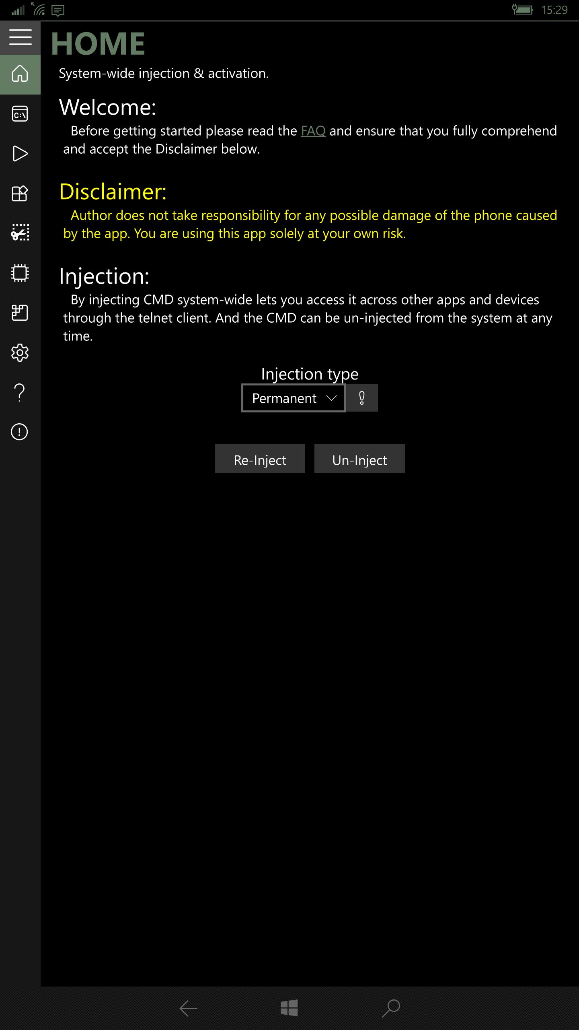This screenshot has height=1030, width=579.
Task: Click the play triangle sidebar icon
Action: tap(20, 154)
